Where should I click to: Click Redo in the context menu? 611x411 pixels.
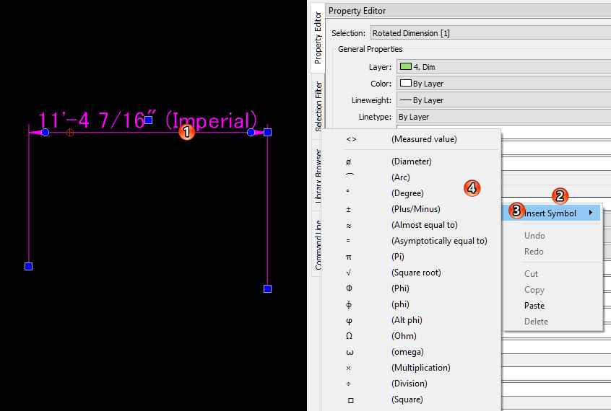tap(552, 252)
